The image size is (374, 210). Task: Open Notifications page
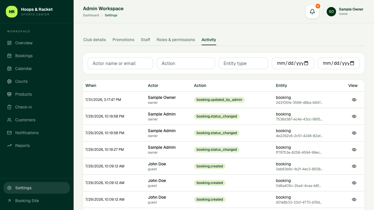pos(37,133)
